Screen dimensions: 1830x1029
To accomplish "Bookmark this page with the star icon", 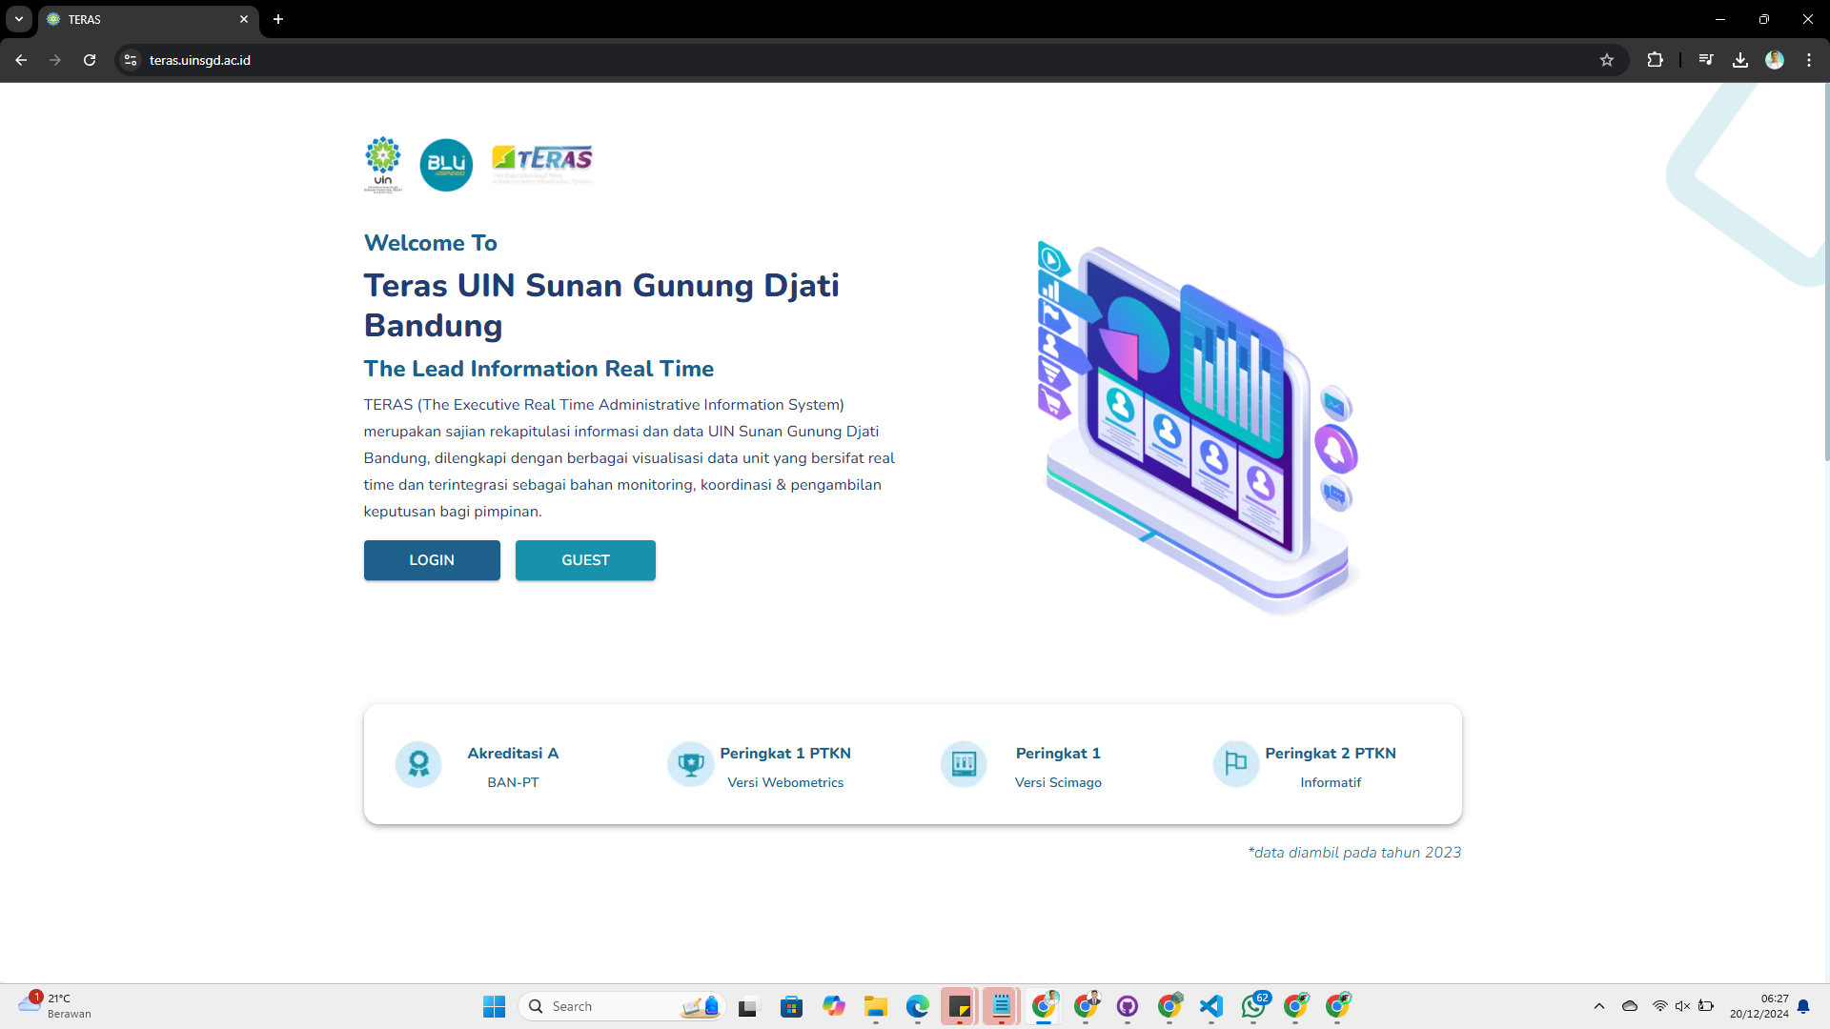I will tap(1607, 60).
